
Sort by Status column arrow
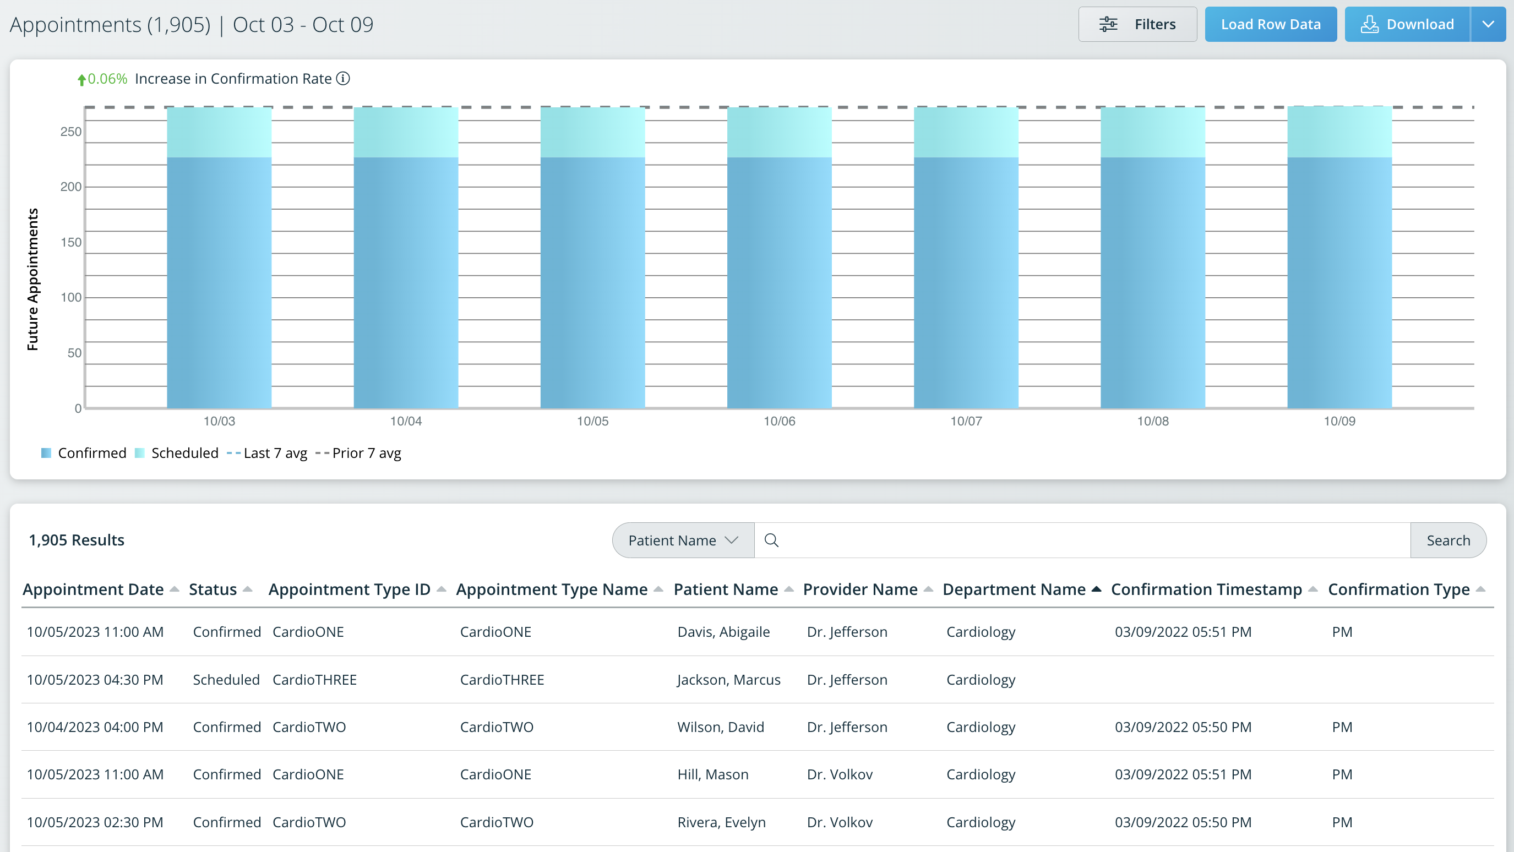247,589
